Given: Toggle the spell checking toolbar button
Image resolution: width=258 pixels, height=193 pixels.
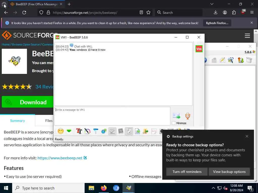Looking at the screenshot, I should 112,131.
